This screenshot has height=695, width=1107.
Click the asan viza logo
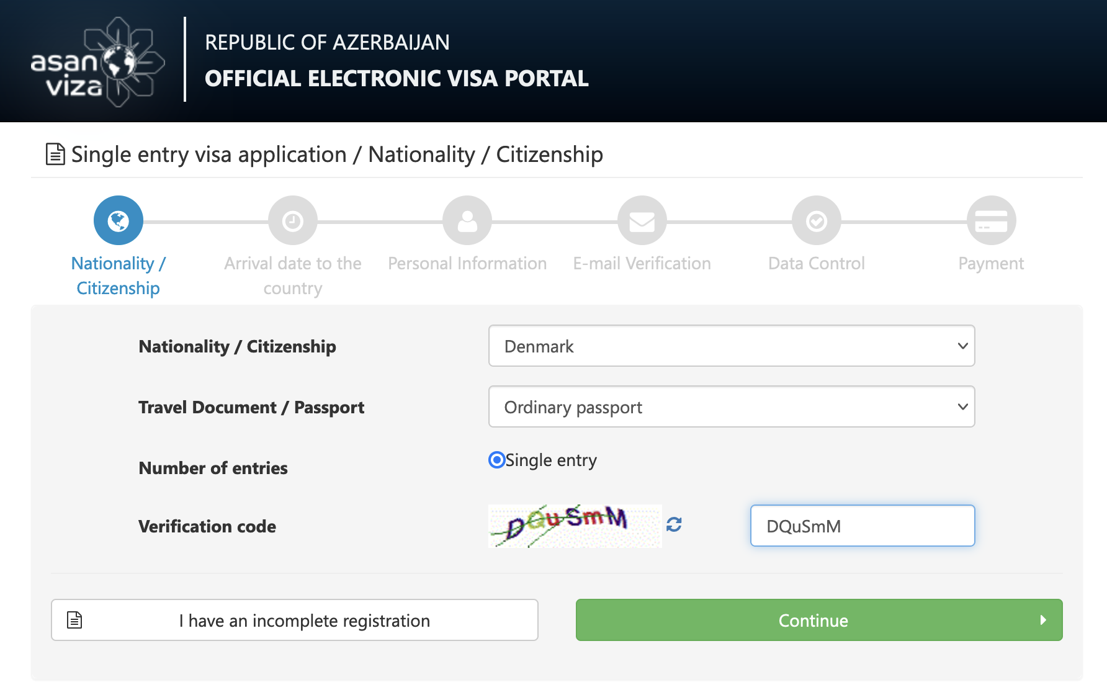click(97, 62)
